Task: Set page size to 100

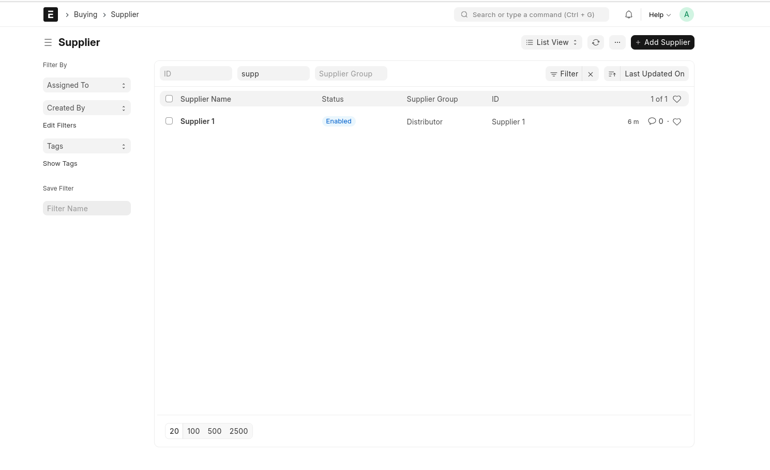Action: pos(193,431)
